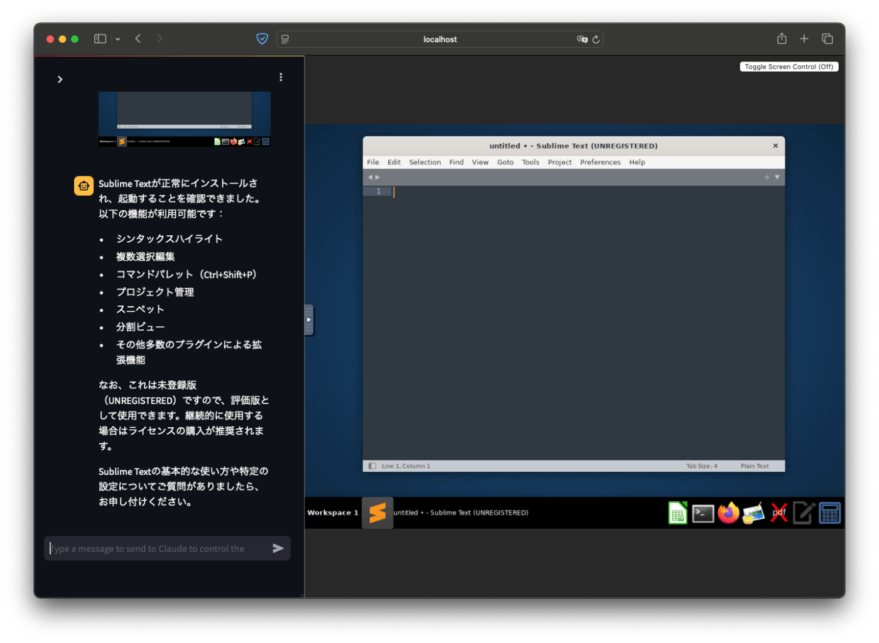The image size is (879, 643).
Task: Toggle the Sublime Text side bar status icon
Action: click(372, 466)
